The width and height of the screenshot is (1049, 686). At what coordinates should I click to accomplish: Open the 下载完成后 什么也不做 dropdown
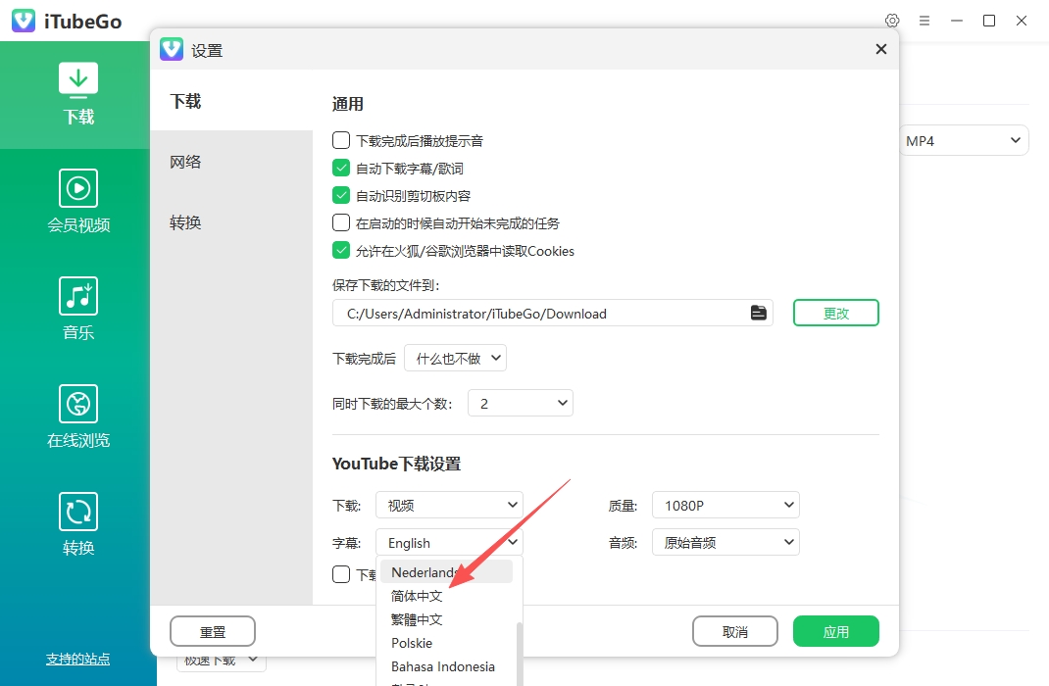click(455, 359)
